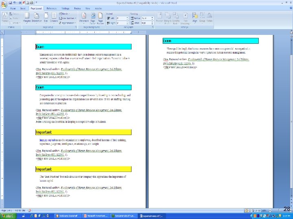Click the page count in the status bar
Image resolution: width=293 pixels, height=219 pixels.
(7, 210)
